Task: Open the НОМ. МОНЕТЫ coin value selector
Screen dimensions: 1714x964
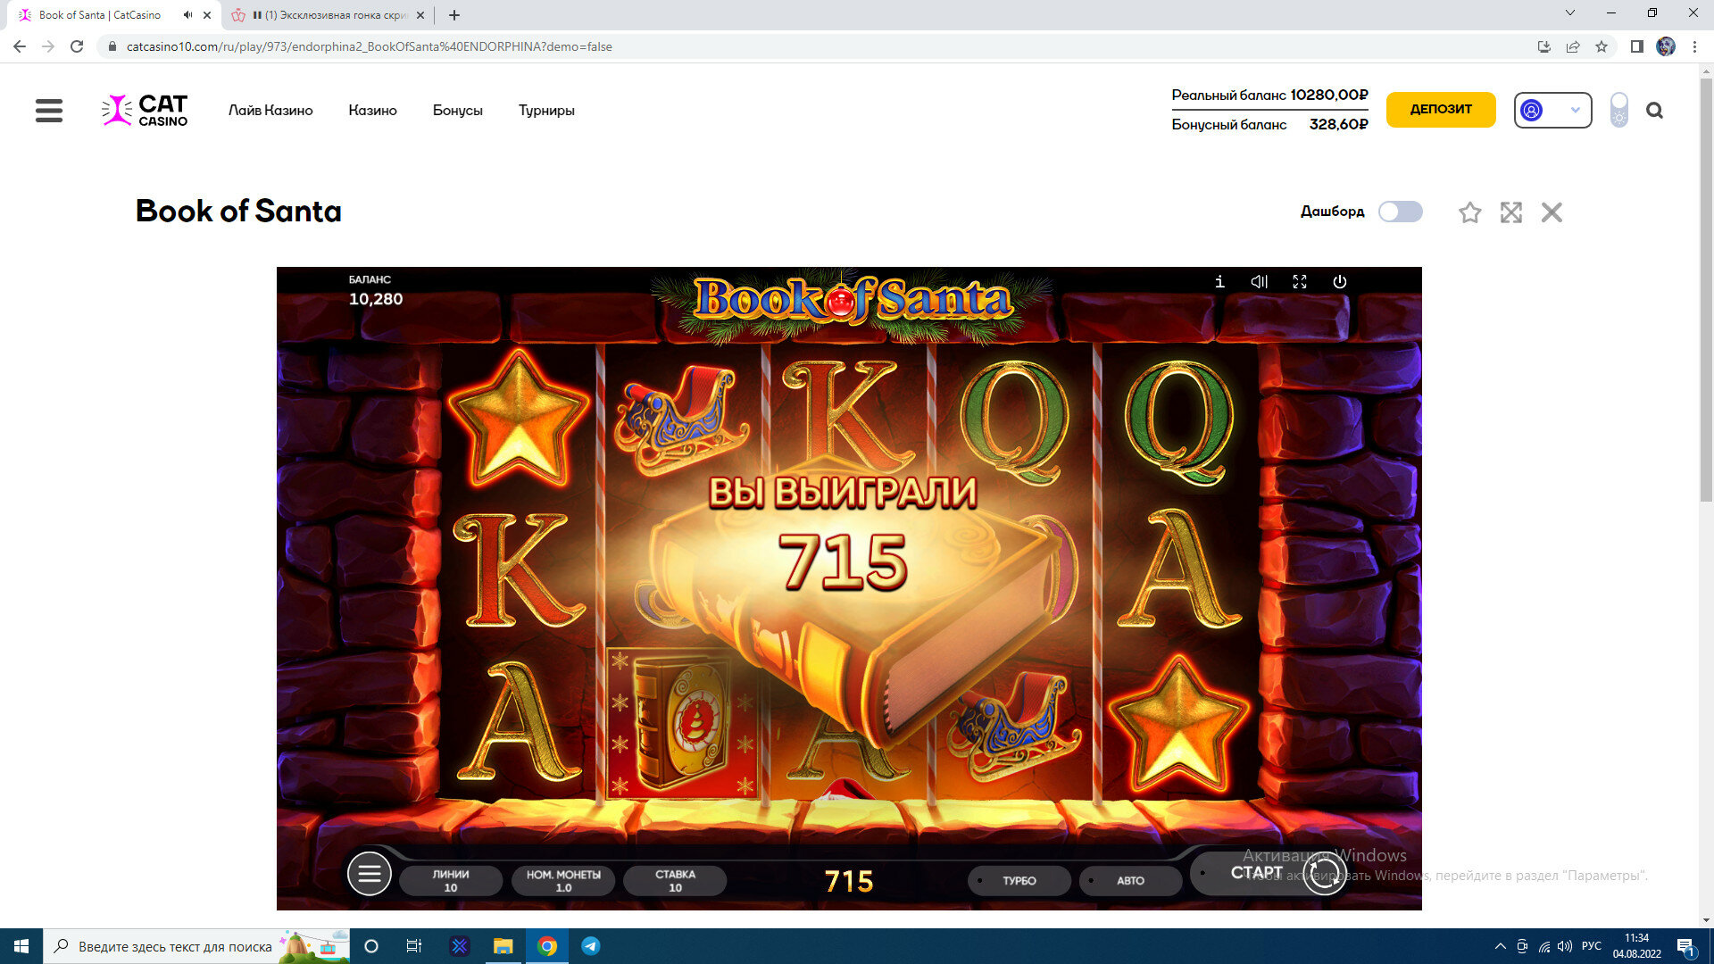Action: (x=563, y=880)
